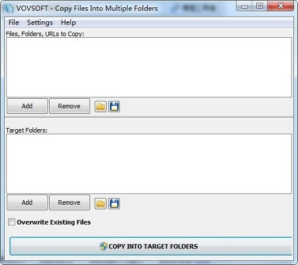Open the File menu

pos(14,23)
